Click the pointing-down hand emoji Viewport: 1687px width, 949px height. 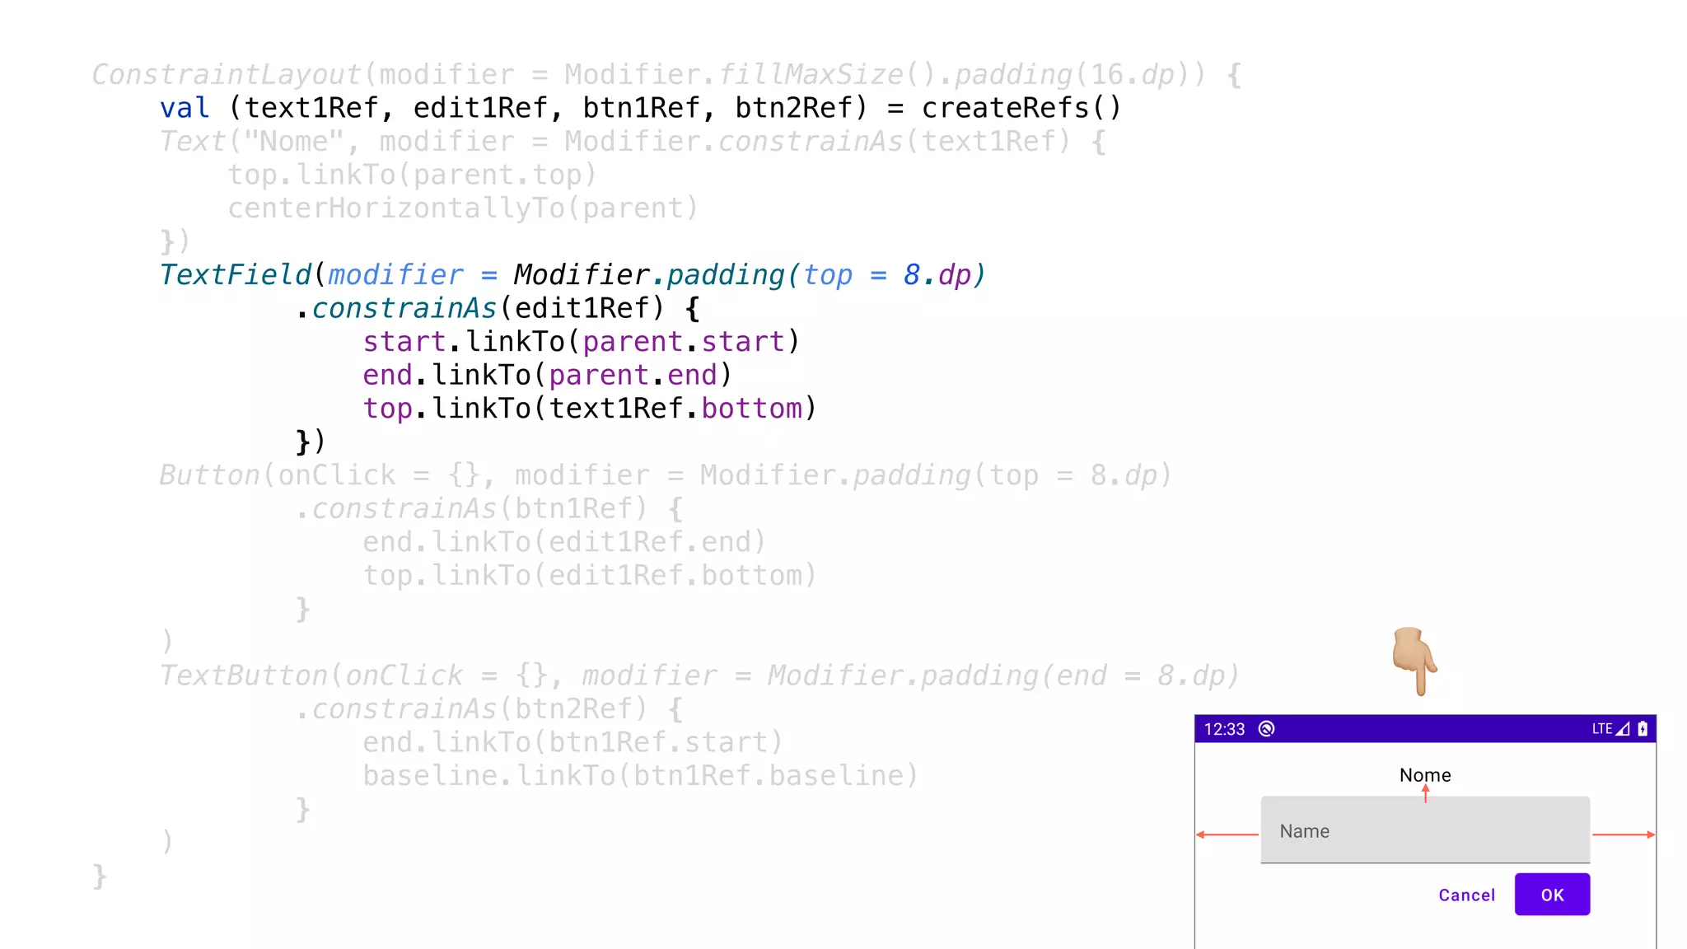coord(1414,661)
